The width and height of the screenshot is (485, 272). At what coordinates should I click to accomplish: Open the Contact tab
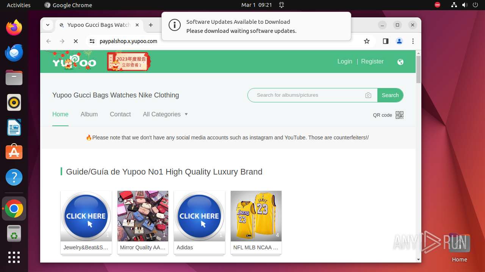[120, 114]
